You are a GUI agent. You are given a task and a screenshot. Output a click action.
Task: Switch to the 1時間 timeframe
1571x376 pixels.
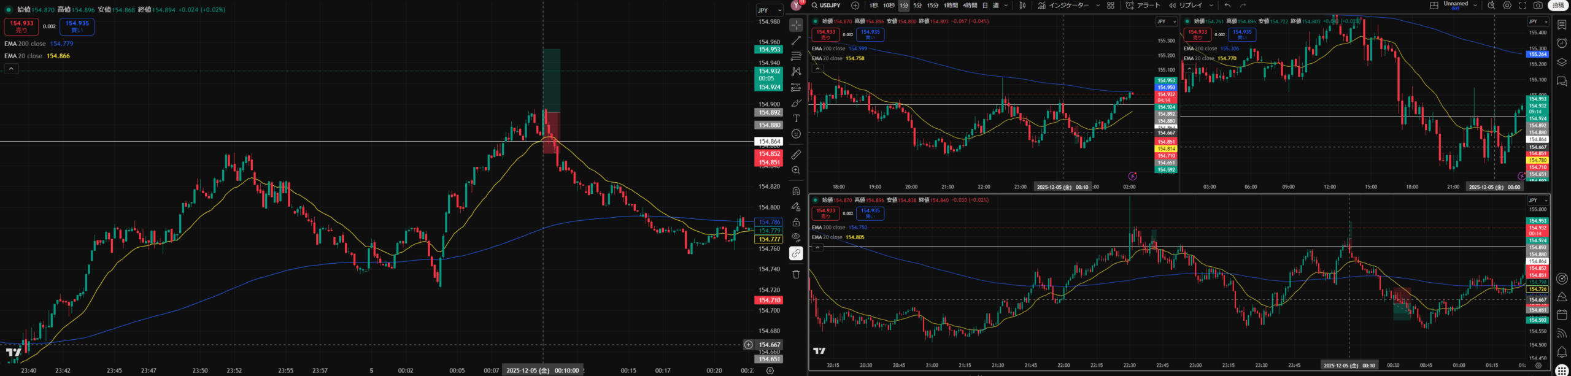click(x=951, y=6)
